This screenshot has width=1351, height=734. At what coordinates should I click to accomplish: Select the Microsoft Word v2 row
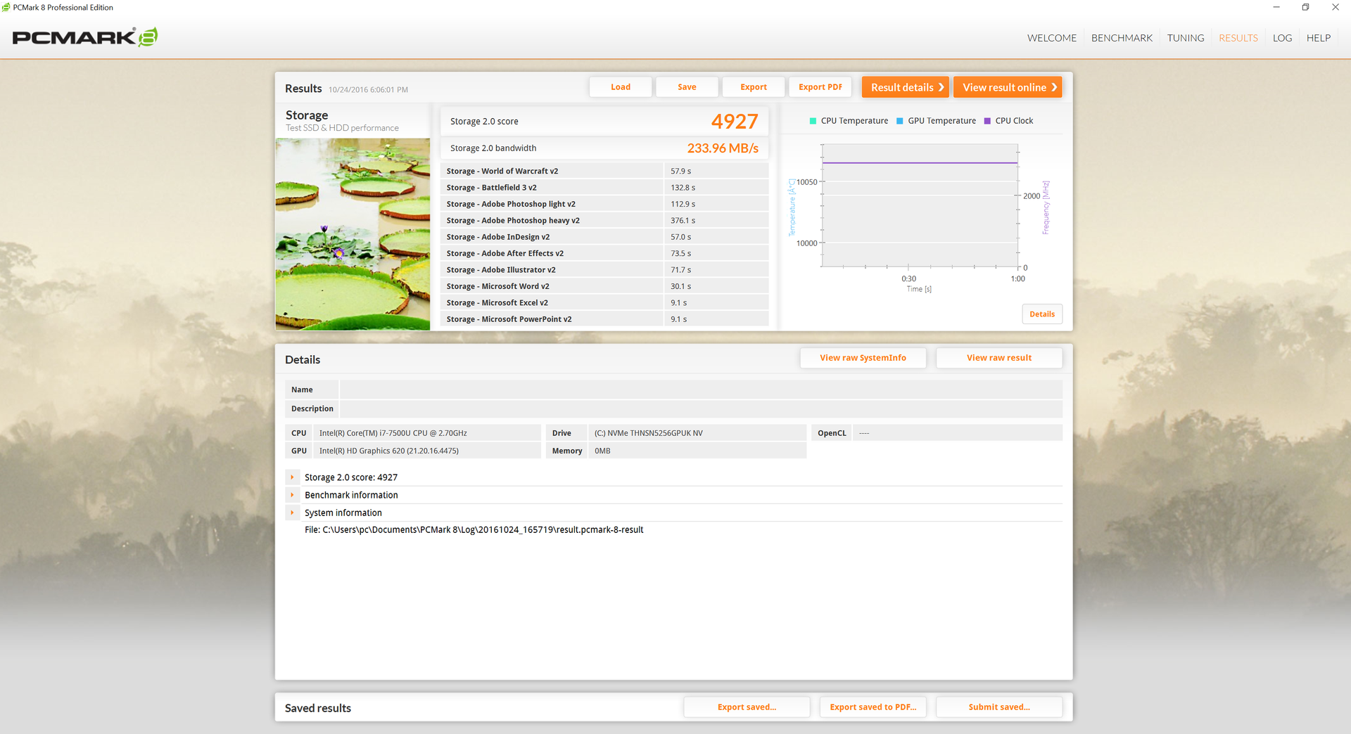tap(604, 286)
